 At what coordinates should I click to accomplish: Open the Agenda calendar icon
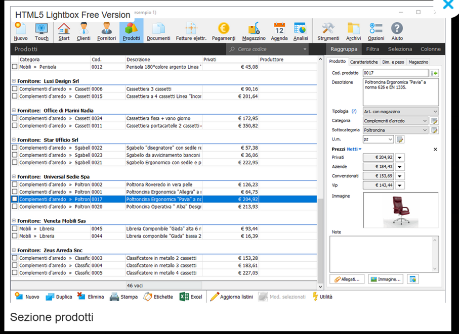(279, 31)
